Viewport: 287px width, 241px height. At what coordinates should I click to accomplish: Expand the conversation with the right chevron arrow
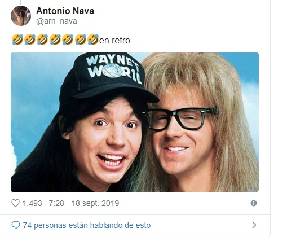[254, 225]
